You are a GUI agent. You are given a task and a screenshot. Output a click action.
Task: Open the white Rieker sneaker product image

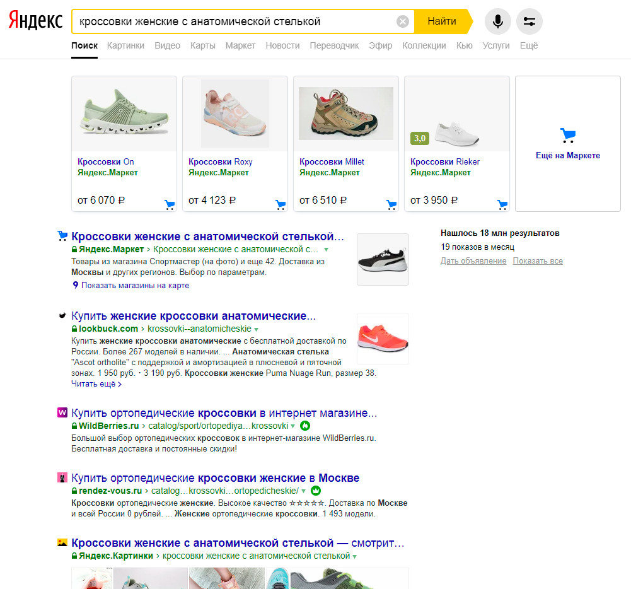coord(457,133)
